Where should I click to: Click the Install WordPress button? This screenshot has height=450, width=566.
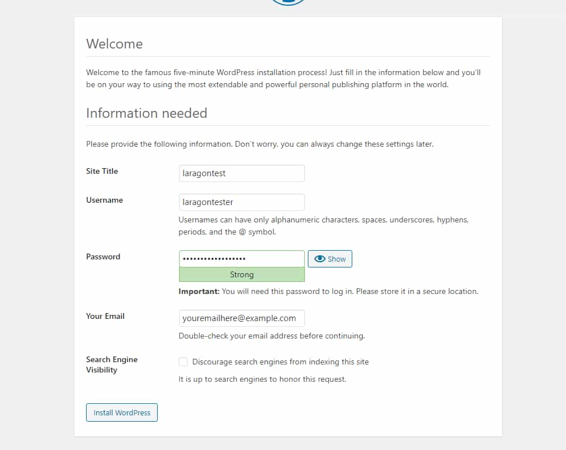[x=122, y=412]
